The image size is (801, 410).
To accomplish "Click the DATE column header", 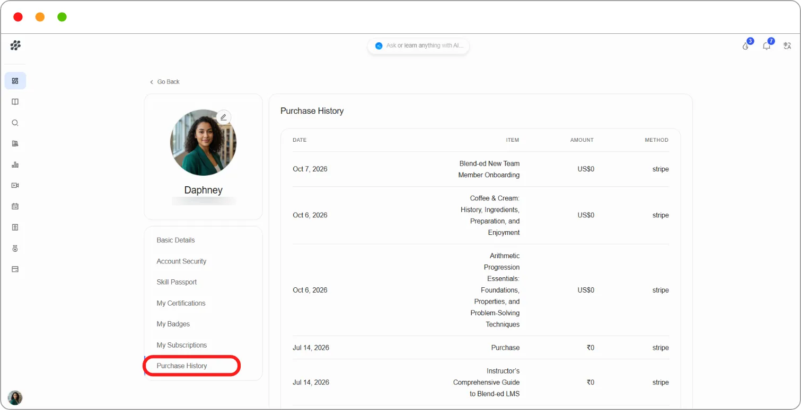I will click(300, 140).
